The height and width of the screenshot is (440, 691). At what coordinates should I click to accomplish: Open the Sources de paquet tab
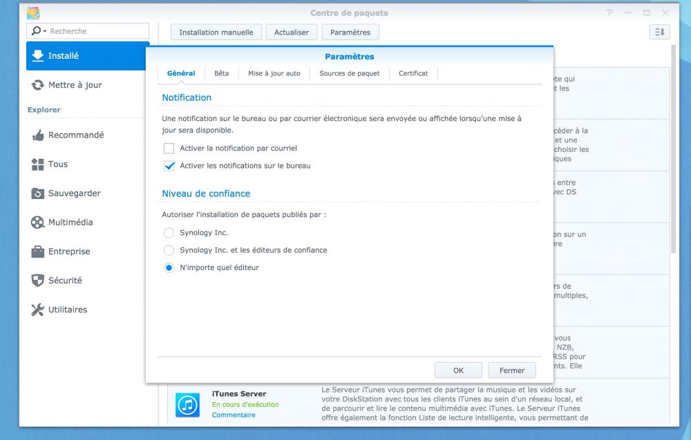click(x=350, y=73)
